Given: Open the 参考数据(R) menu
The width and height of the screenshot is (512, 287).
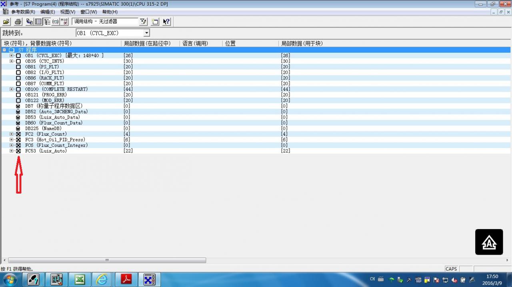Looking at the screenshot, I should click(x=22, y=12).
